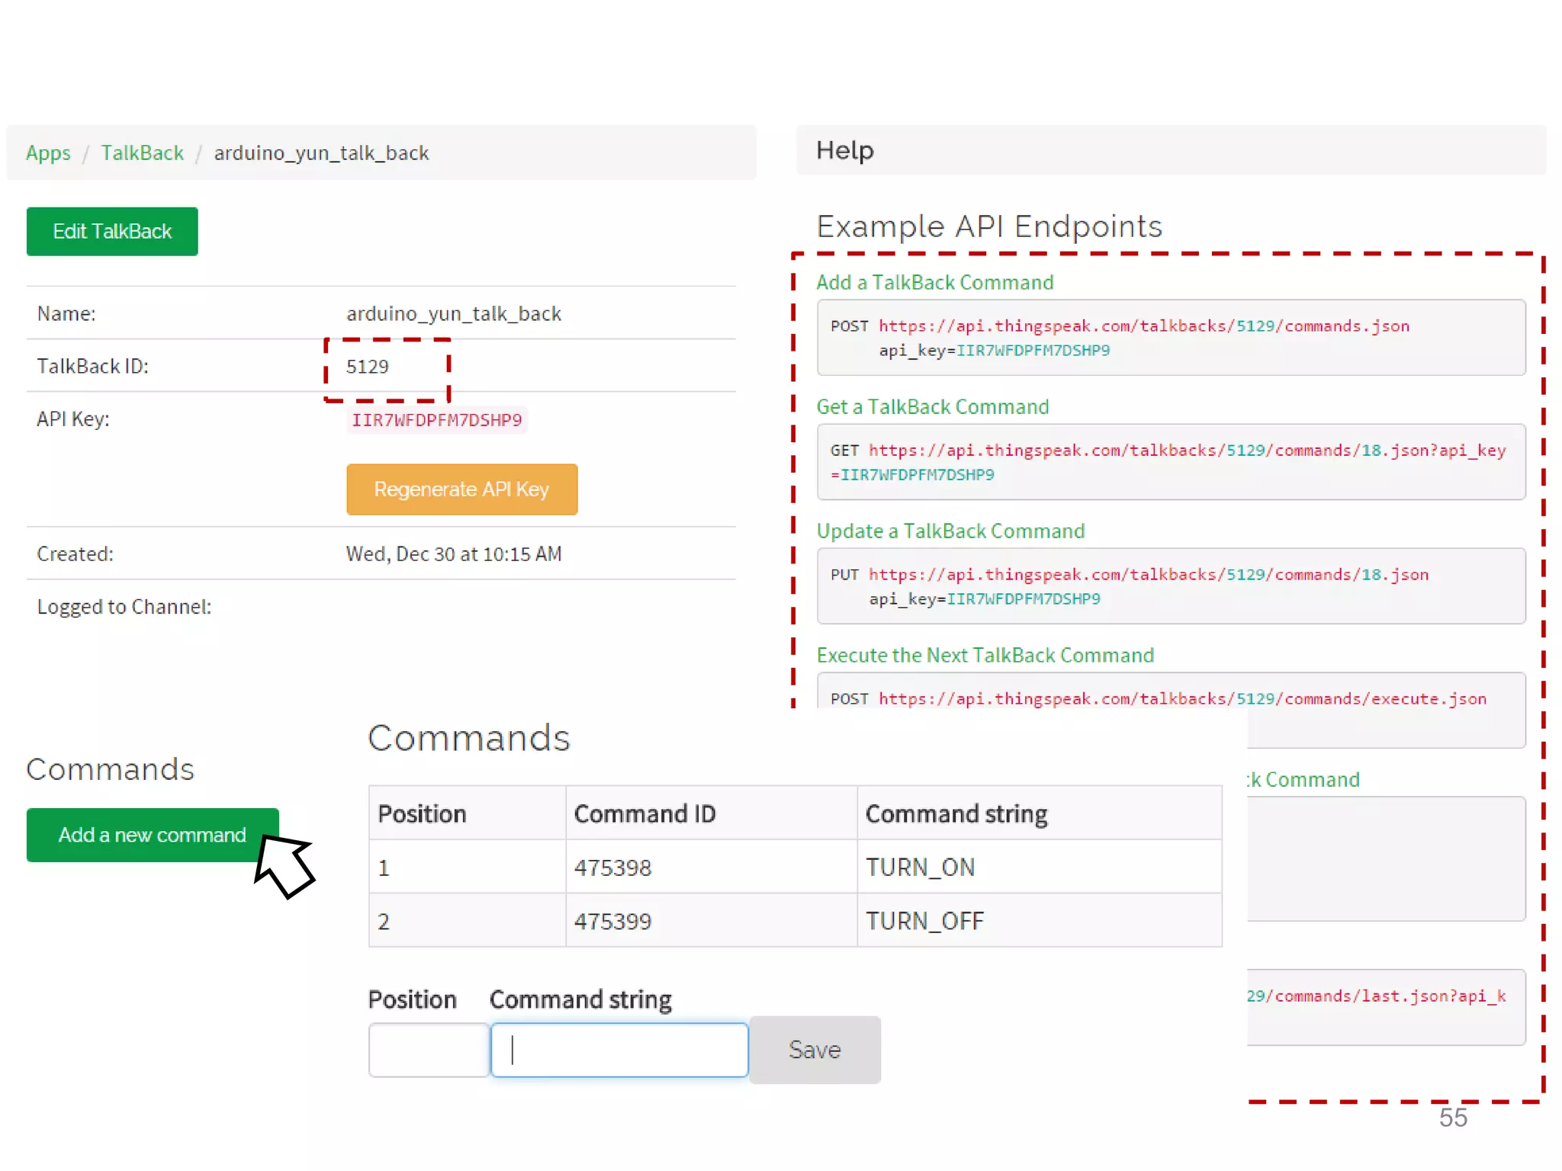Click the Edit TalkBack button
The width and height of the screenshot is (1562, 1171).
[112, 231]
